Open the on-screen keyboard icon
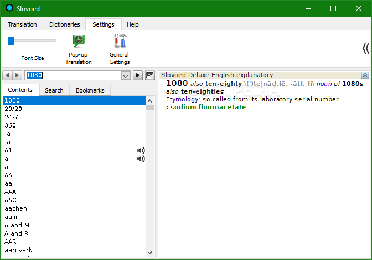Screen dimensions: 372x260 click(x=150, y=75)
